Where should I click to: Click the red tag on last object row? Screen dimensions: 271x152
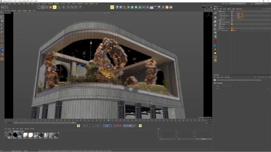pyautogui.click(x=238, y=30)
